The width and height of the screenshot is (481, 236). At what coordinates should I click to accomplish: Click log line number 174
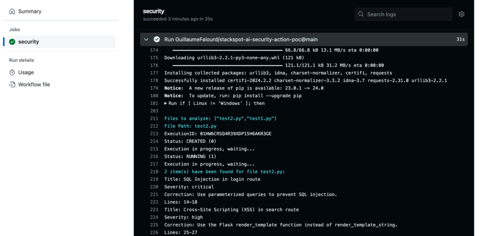coord(154,50)
